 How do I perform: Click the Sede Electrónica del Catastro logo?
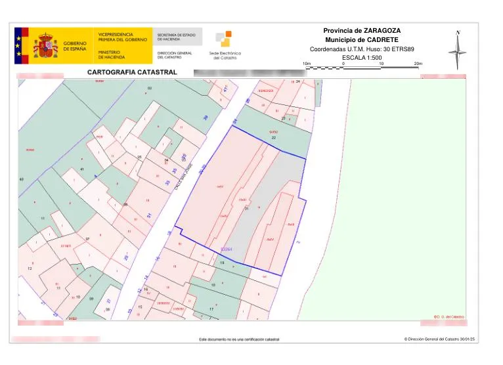225,45
